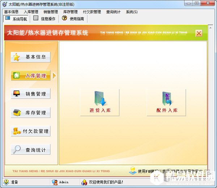Screen dimensions: 217x188
Task: Select the 库存管理 sidebar button
Action: (x=31, y=112)
